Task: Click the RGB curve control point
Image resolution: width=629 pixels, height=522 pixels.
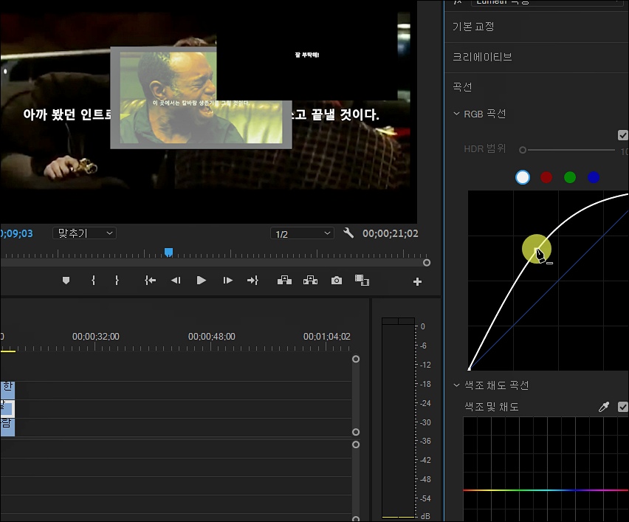Action: point(537,249)
